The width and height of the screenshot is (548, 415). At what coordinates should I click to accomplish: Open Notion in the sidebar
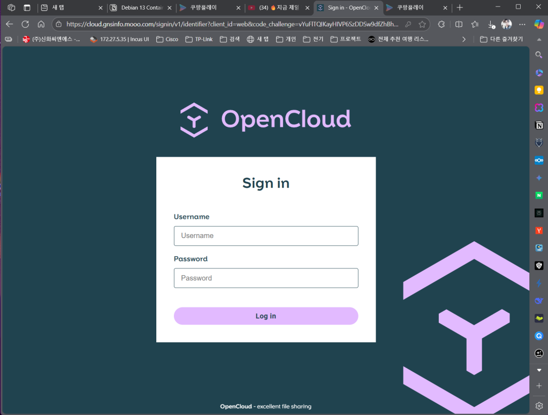[539, 125]
